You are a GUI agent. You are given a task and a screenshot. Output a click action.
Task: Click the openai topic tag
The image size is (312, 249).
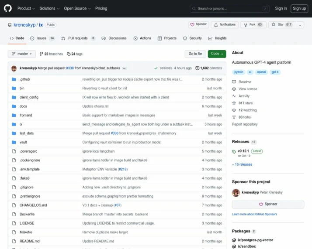261,72
